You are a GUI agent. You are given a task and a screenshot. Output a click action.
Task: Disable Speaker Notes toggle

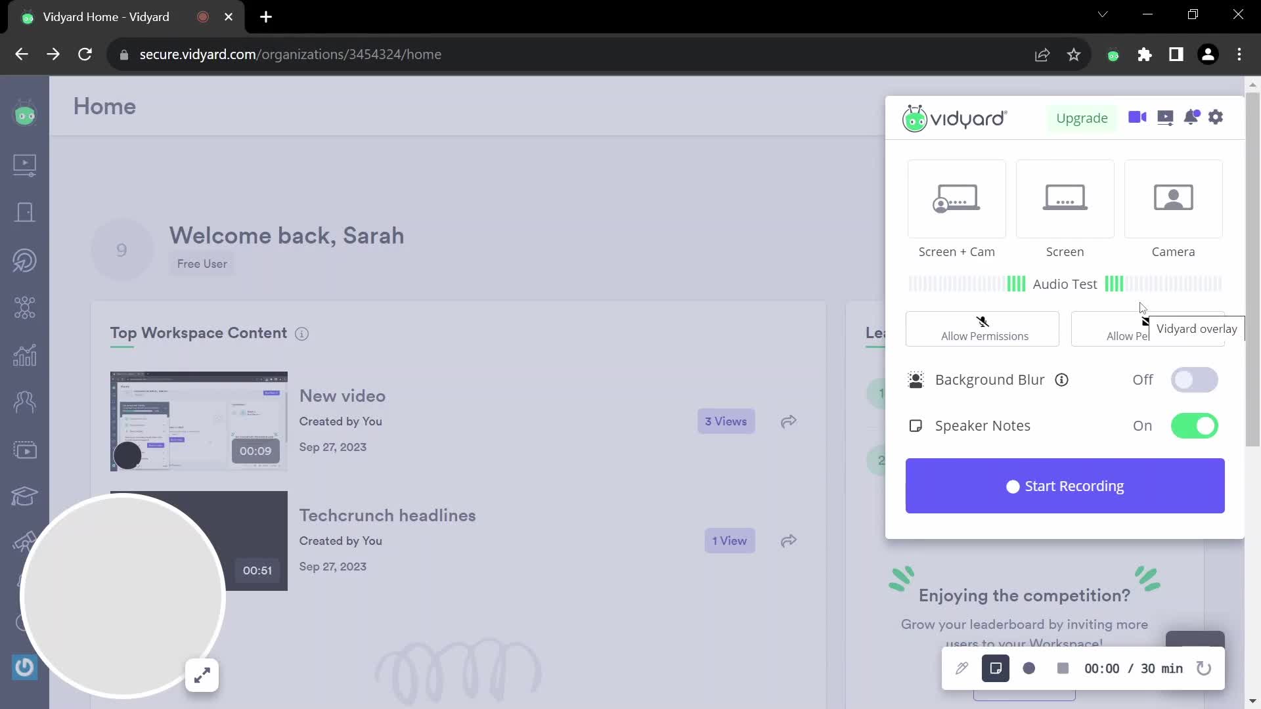[1195, 426]
